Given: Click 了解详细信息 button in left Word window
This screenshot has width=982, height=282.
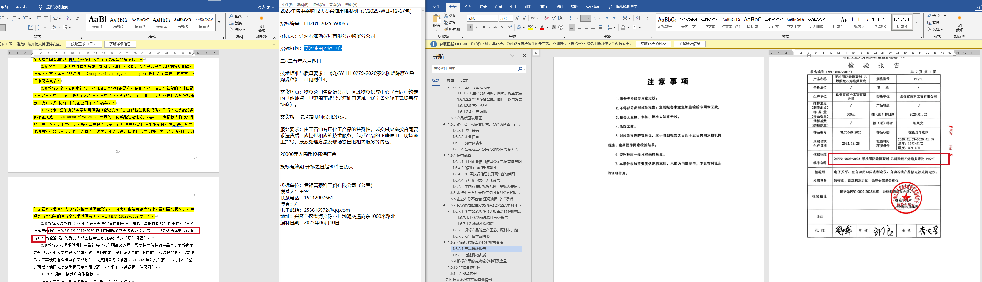Looking at the screenshot, I should click(120, 44).
